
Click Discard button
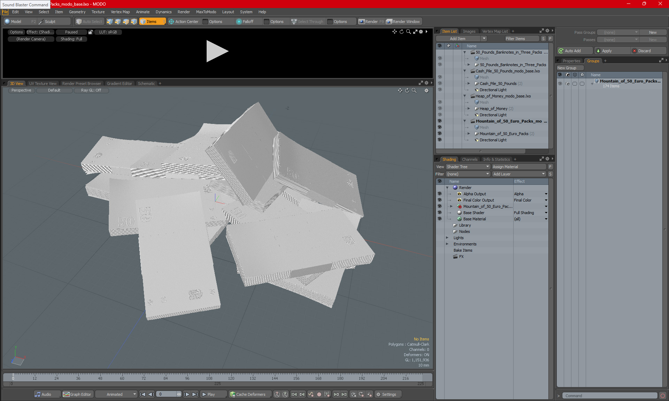pos(648,51)
